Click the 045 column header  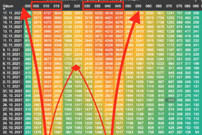tap(118, 6)
